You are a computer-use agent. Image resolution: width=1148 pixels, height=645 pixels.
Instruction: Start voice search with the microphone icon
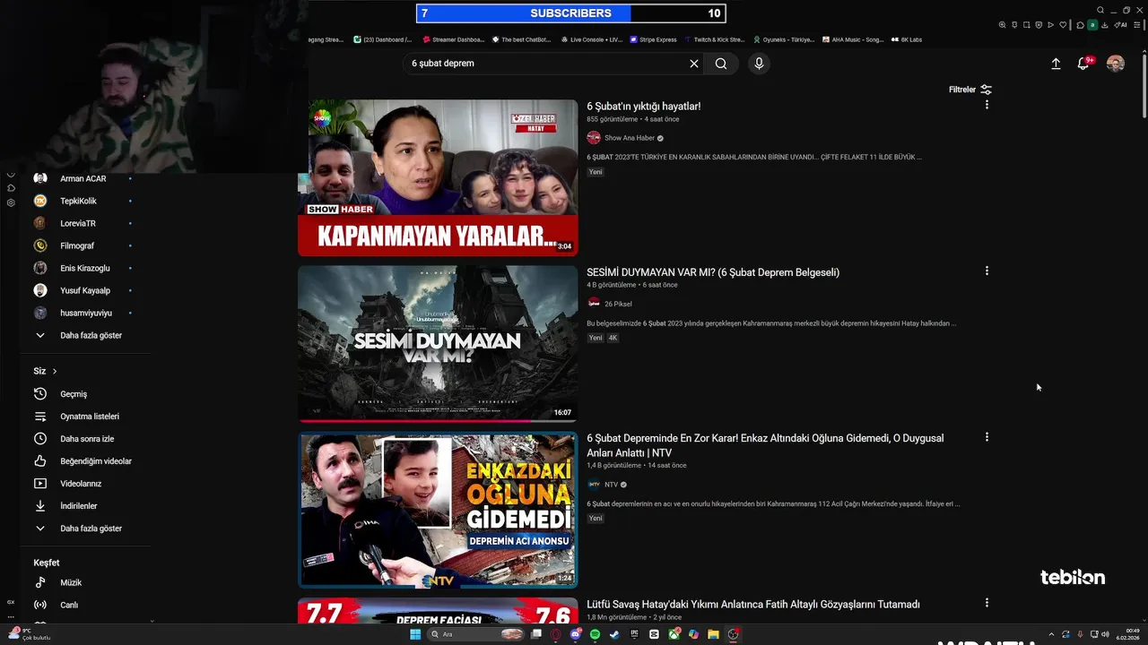(x=759, y=64)
